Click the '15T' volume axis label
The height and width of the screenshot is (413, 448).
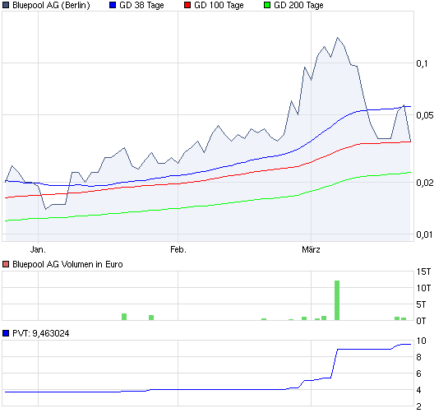tap(423, 271)
